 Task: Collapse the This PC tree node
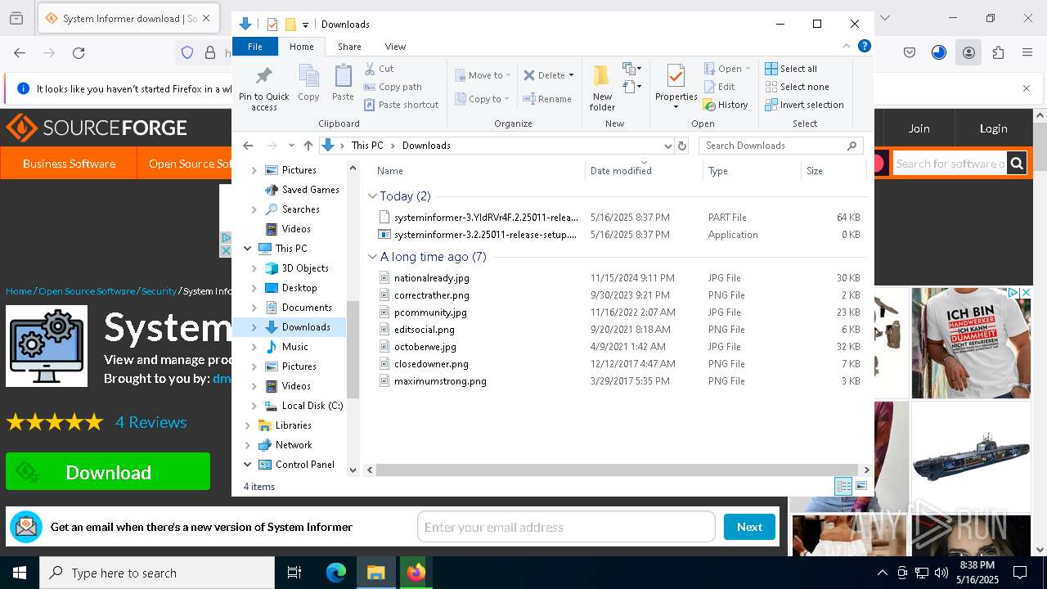(248, 249)
